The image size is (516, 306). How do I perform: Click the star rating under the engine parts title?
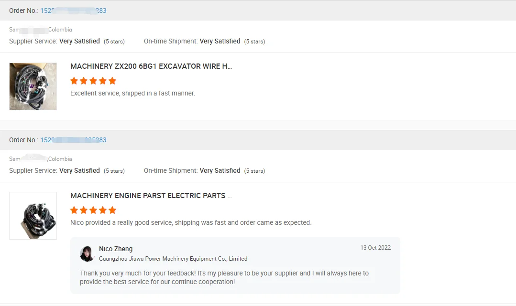click(93, 210)
